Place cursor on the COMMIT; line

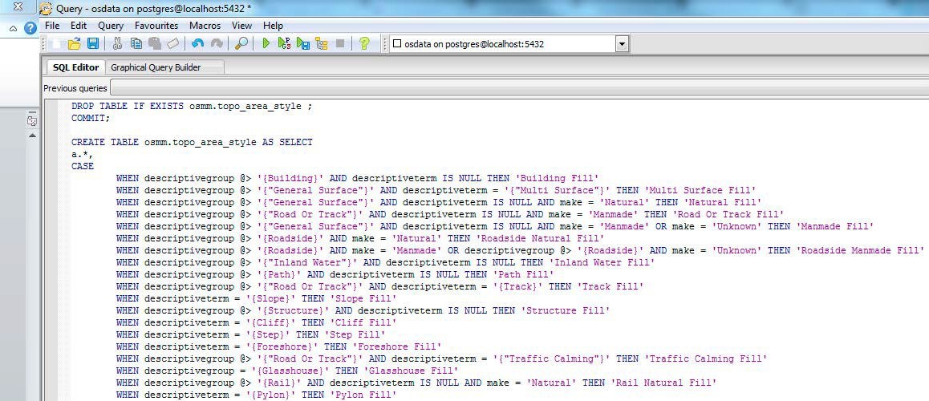pos(91,118)
